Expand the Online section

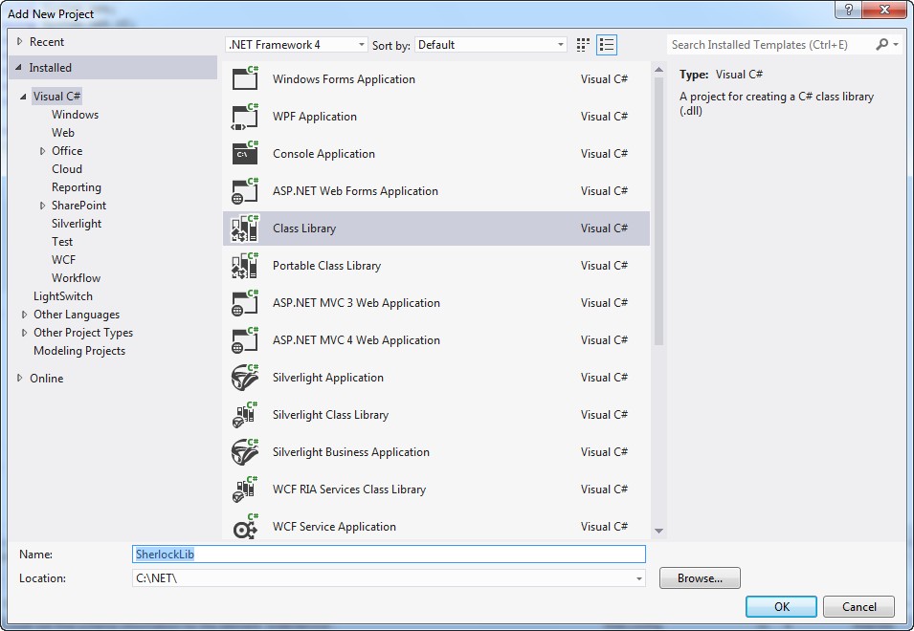click(19, 378)
